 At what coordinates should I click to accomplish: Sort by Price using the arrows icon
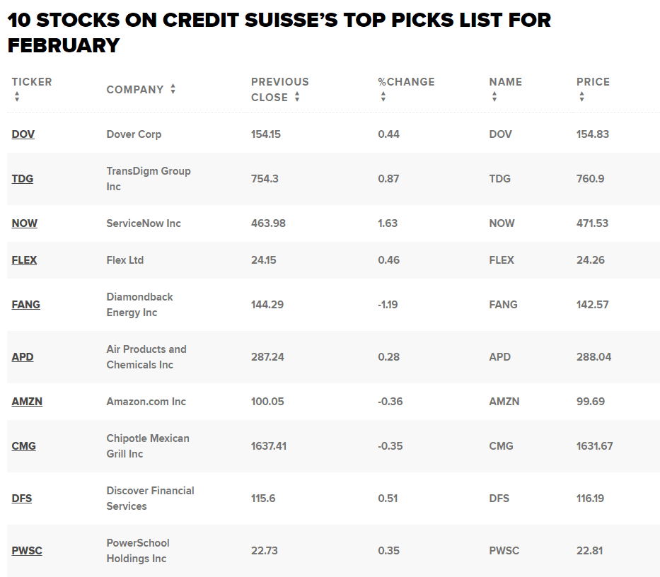click(x=581, y=98)
